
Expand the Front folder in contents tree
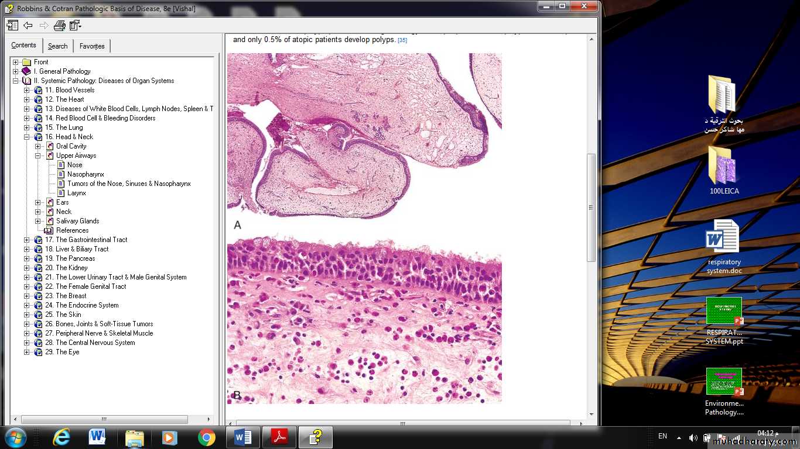[16, 62]
